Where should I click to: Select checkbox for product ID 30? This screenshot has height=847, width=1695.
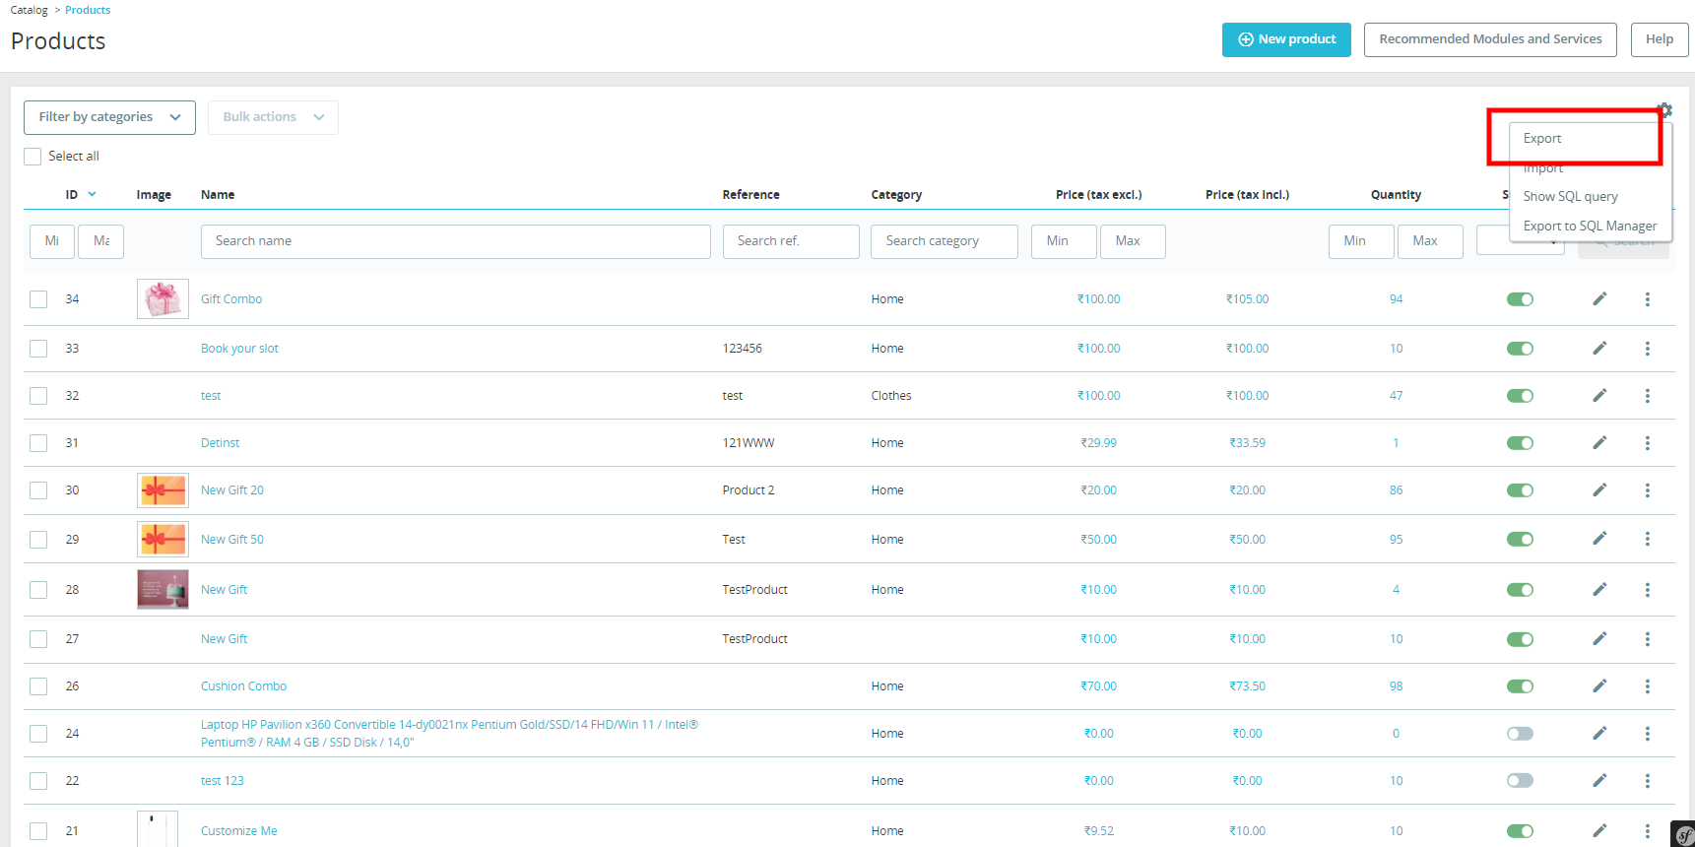(x=38, y=490)
